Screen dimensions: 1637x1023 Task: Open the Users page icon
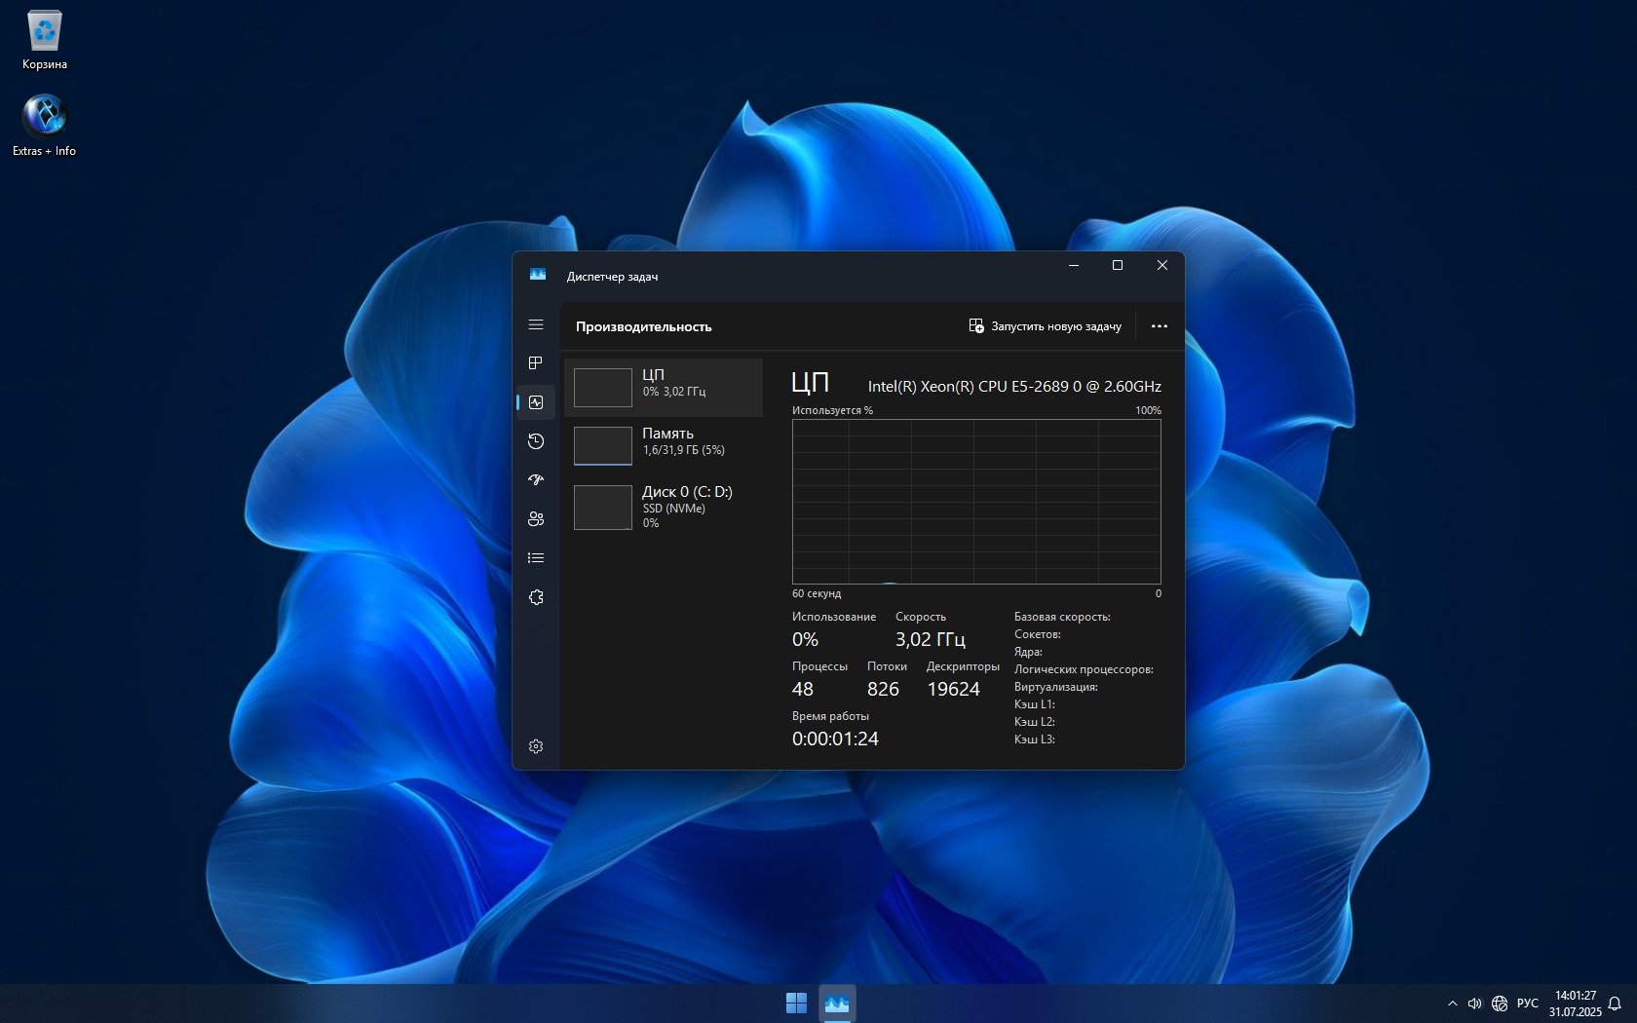535,519
